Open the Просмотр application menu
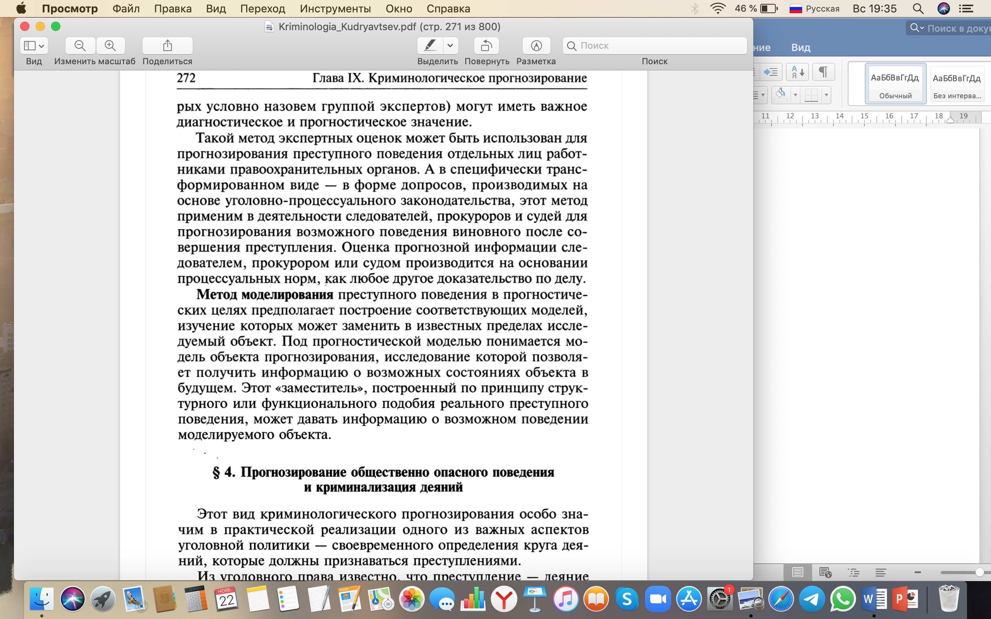991x619 pixels. [70, 9]
